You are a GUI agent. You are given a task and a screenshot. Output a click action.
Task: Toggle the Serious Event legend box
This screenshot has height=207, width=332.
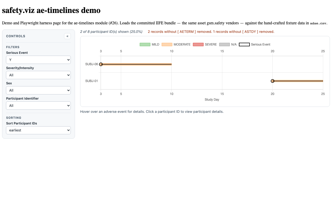pyautogui.click(x=244, y=45)
